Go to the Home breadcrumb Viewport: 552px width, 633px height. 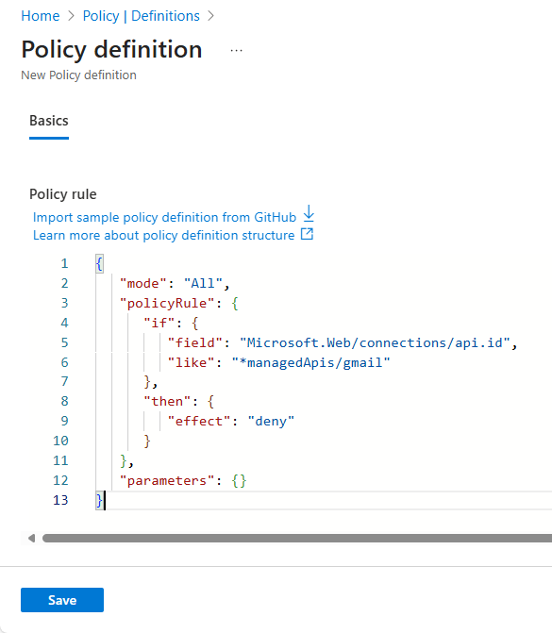(x=40, y=16)
